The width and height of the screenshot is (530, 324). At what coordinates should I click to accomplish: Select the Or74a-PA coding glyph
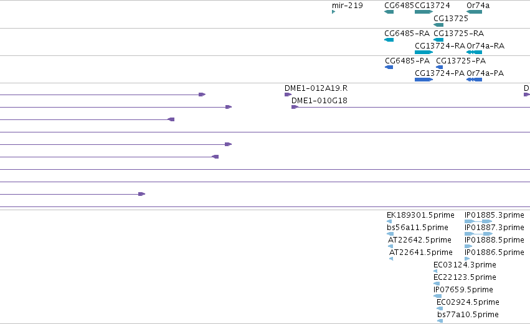(x=474, y=80)
